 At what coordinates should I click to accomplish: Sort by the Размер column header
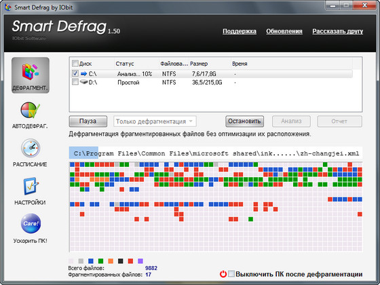(x=199, y=64)
